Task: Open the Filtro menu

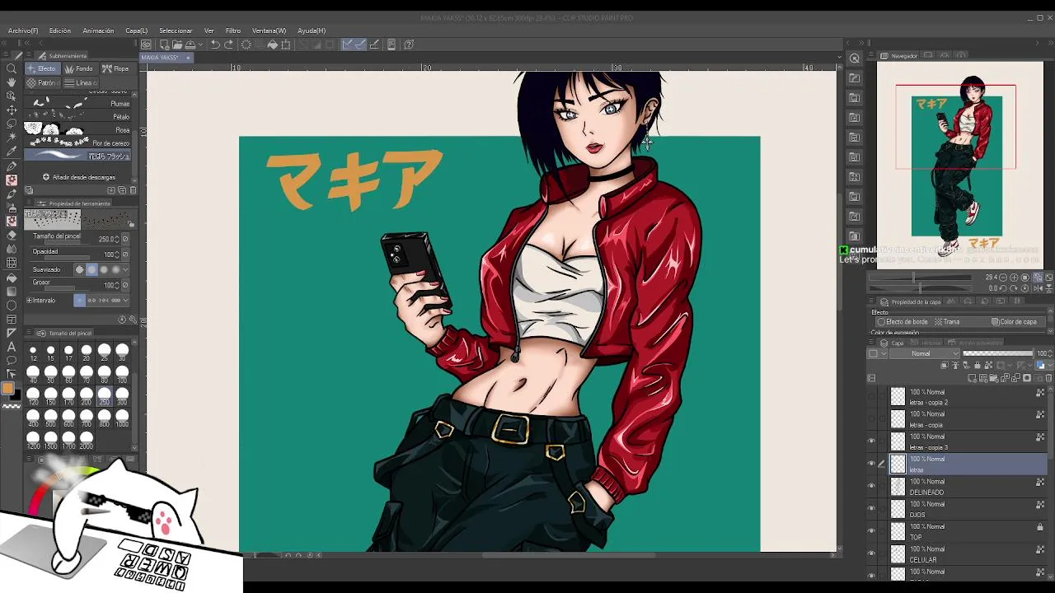Action: click(233, 30)
